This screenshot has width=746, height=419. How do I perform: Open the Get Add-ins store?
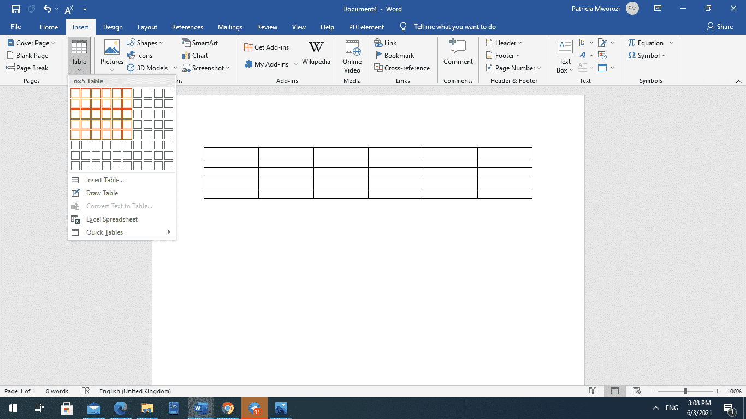[267, 47]
